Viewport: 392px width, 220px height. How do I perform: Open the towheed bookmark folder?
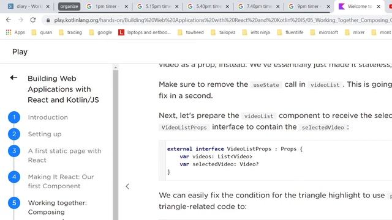pyautogui.click(x=190, y=32)
